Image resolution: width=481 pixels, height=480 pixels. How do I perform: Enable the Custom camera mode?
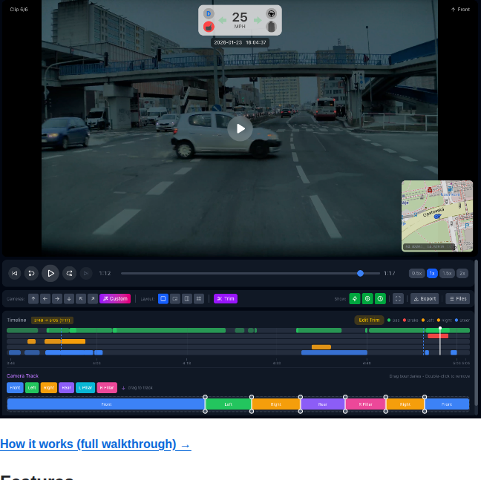(115, 298)
